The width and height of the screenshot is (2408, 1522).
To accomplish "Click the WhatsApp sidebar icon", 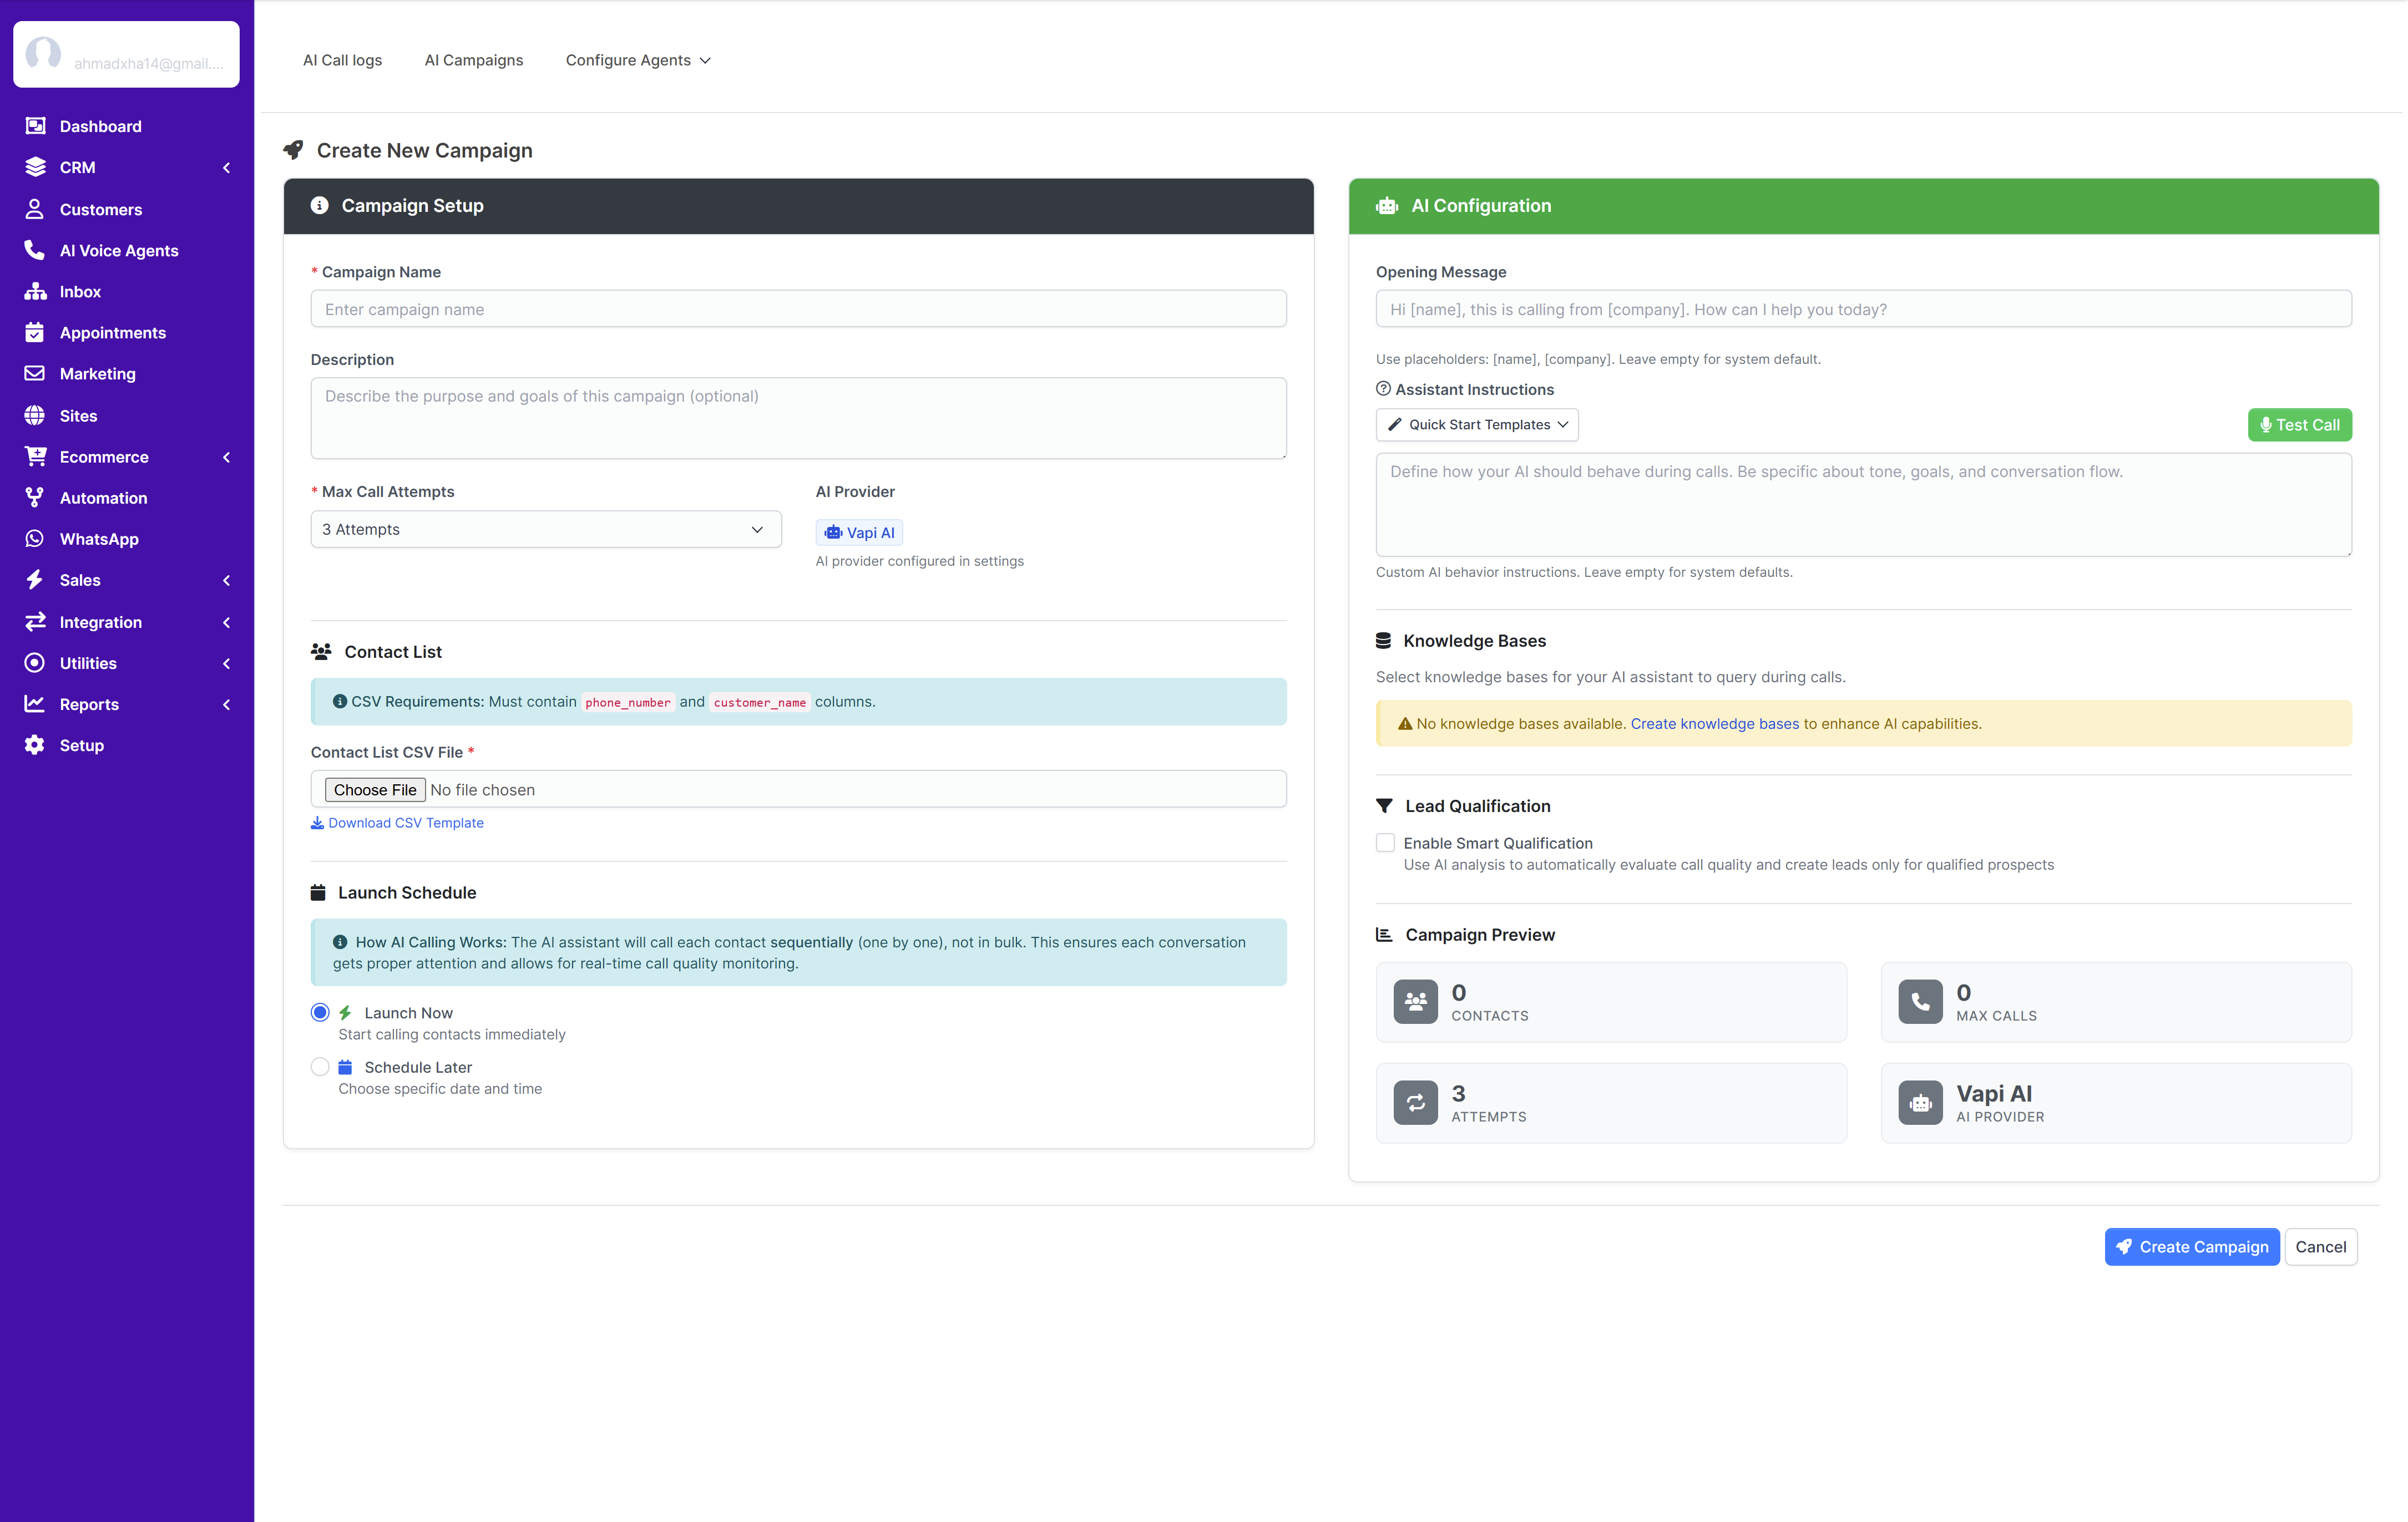I will (35, 539).
